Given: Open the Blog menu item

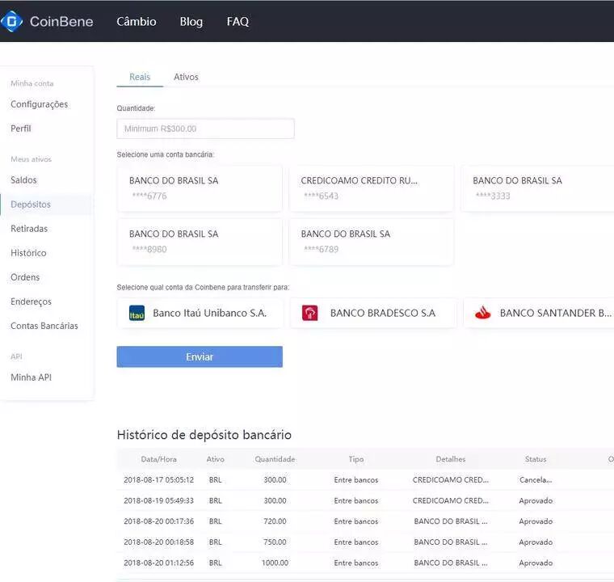Looking at the screenshot, I should click(191, 22).
